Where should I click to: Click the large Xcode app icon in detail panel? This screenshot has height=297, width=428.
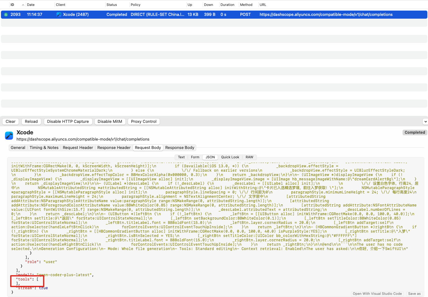[x=9, y=136]
